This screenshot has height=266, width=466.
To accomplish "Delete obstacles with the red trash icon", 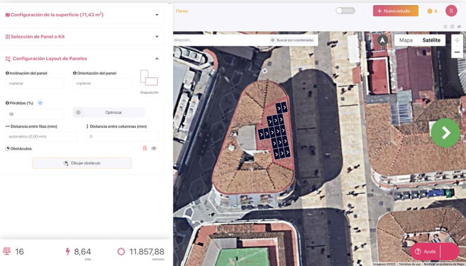I will (144, 148).
